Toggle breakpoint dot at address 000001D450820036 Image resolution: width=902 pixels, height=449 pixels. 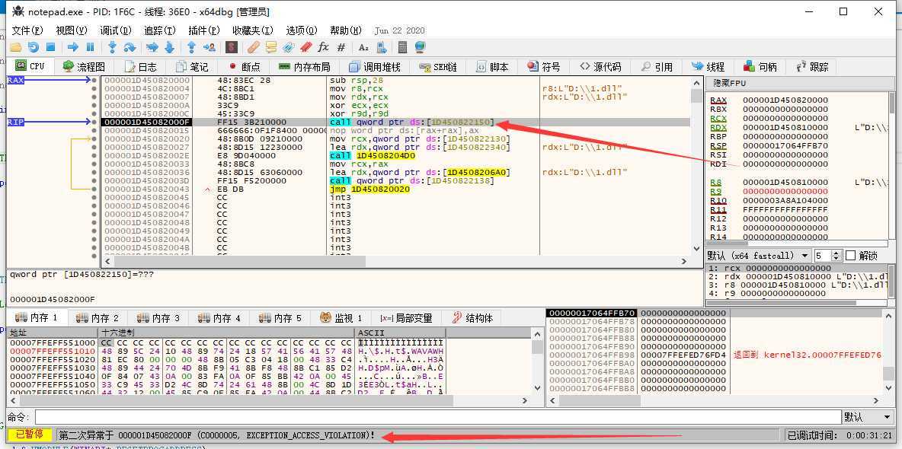94,172
